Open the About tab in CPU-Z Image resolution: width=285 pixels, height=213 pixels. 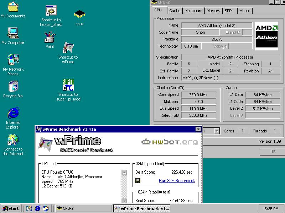click(245, 11)
